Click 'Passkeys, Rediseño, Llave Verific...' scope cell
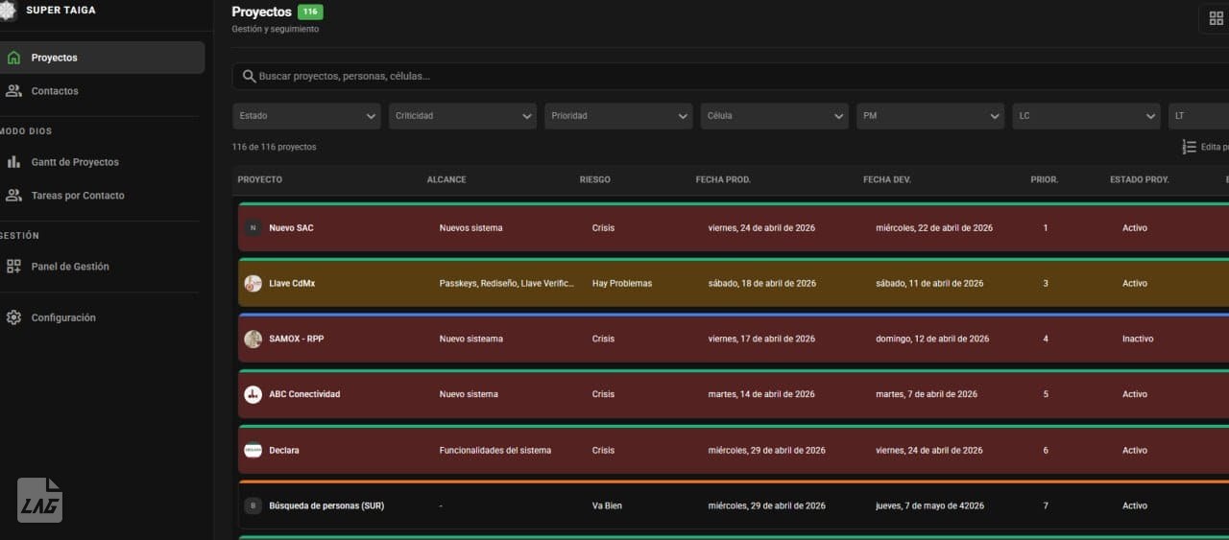This screenshot has height=540, width=1229. [507, 284]
